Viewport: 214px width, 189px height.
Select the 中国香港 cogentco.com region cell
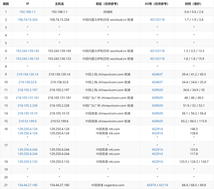click(108, 185)
